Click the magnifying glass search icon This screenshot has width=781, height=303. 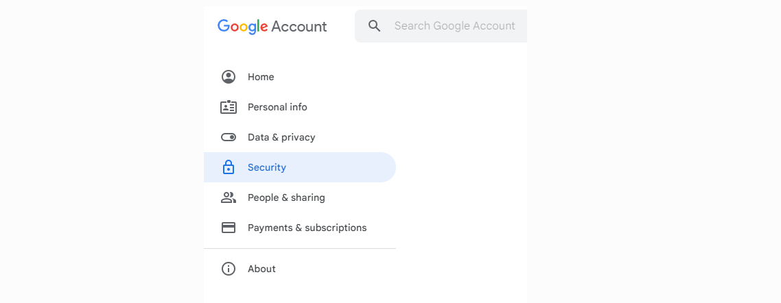point(374,26)
